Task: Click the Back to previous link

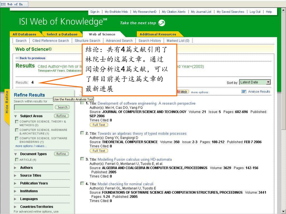Action: pyautogui.click(x=30, y=58)
